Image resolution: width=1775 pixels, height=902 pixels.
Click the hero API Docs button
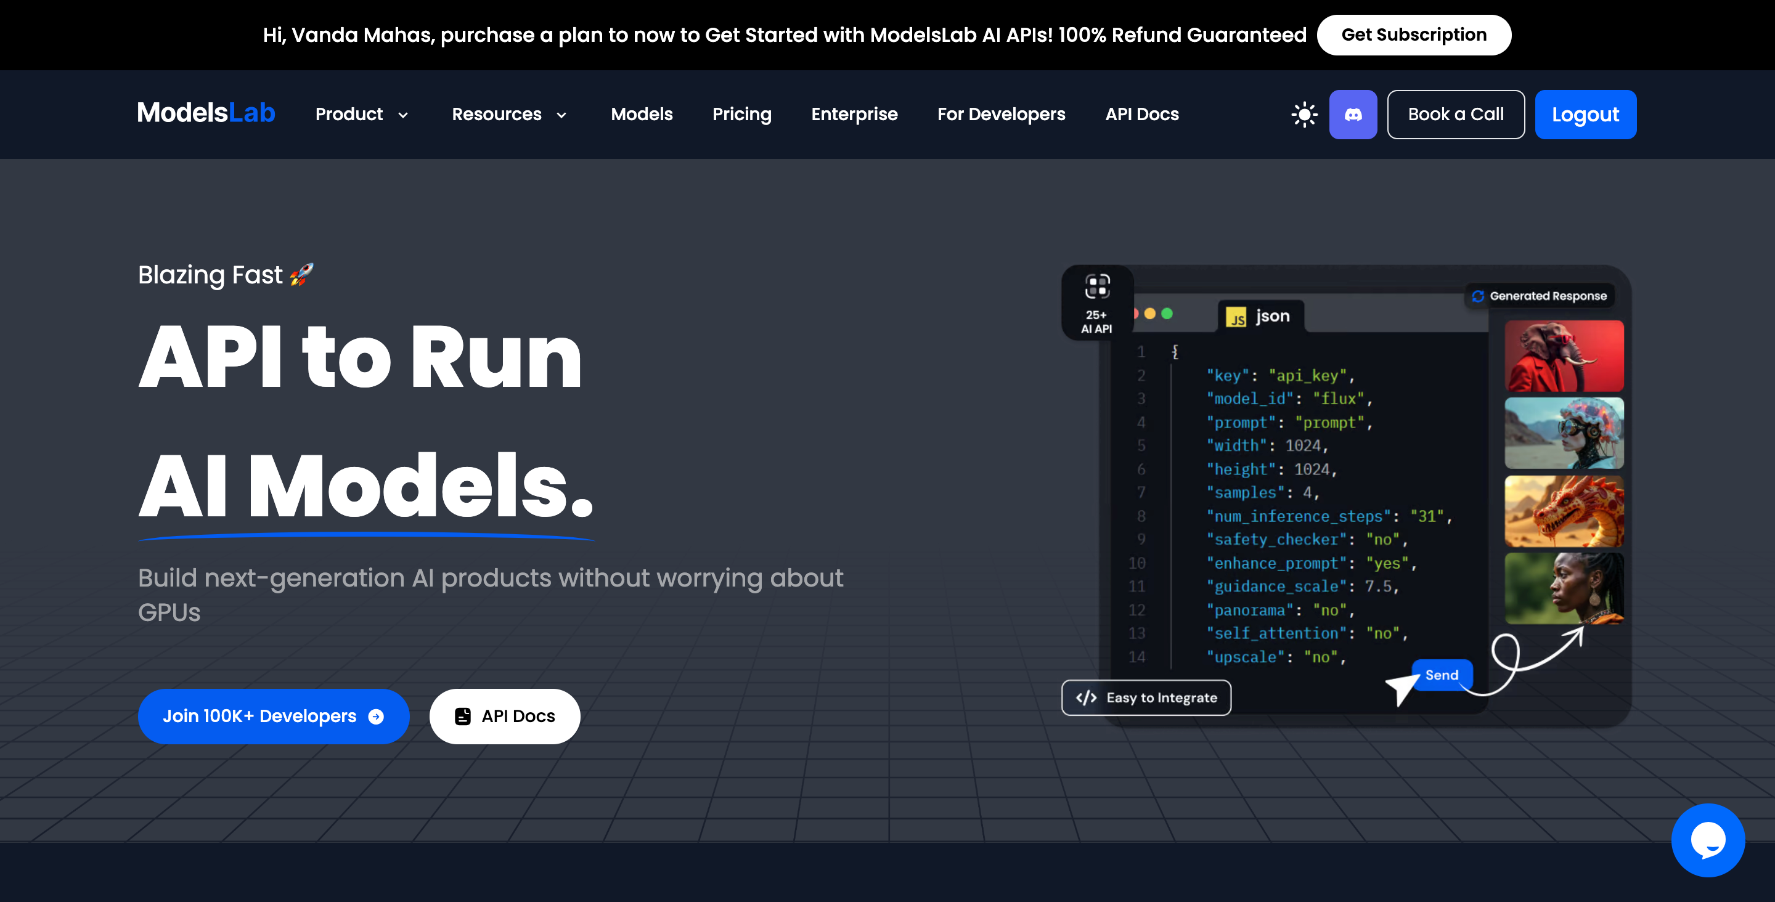point(504,717)
